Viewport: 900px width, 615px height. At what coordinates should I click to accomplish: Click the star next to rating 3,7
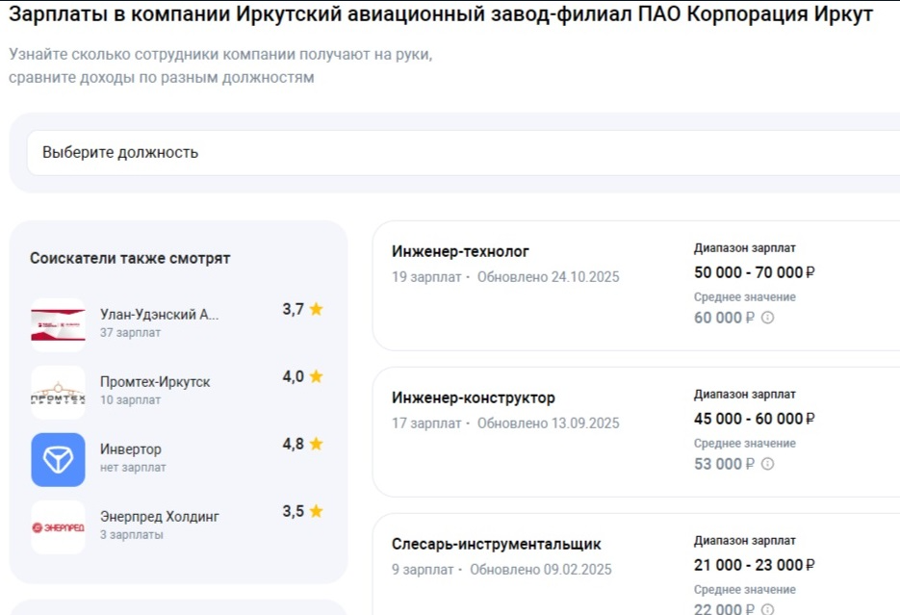click(317, 309)
